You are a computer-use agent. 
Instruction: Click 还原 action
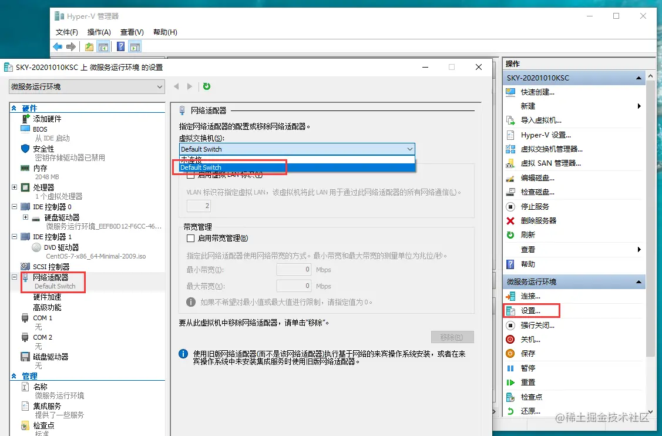[530, 411]
